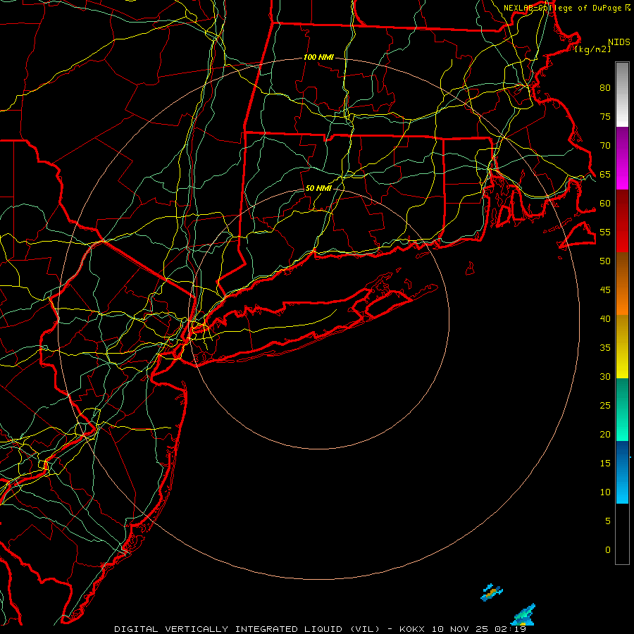Click the scale value 20
Screen dimensions: 634x634
[605, 434]
